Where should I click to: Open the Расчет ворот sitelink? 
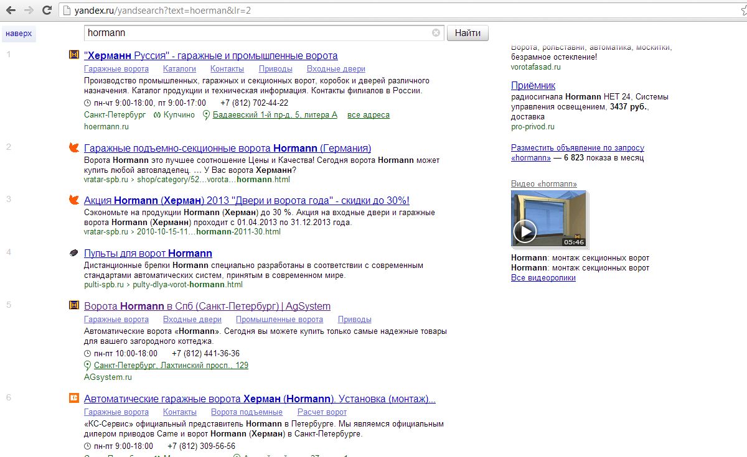click(x=322, y=412)
